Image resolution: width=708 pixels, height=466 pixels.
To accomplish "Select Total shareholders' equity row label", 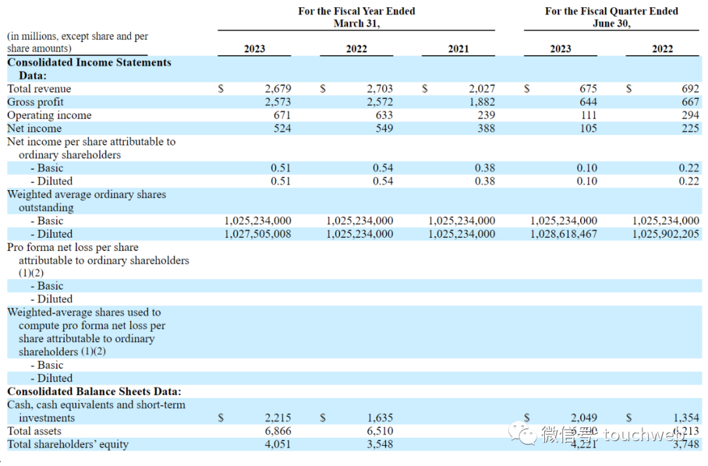I will pos(68,444).
